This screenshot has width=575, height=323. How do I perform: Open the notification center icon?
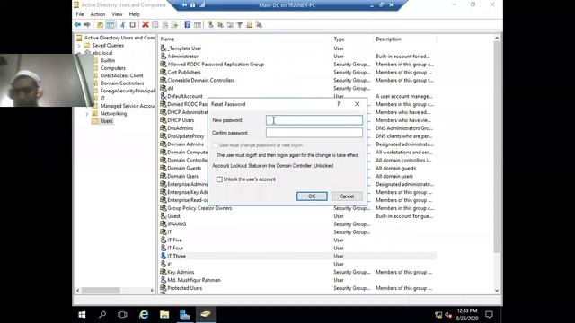[489, 315]
